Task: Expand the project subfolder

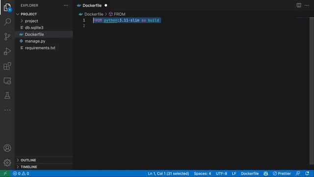Action: (x=44, y=21)
